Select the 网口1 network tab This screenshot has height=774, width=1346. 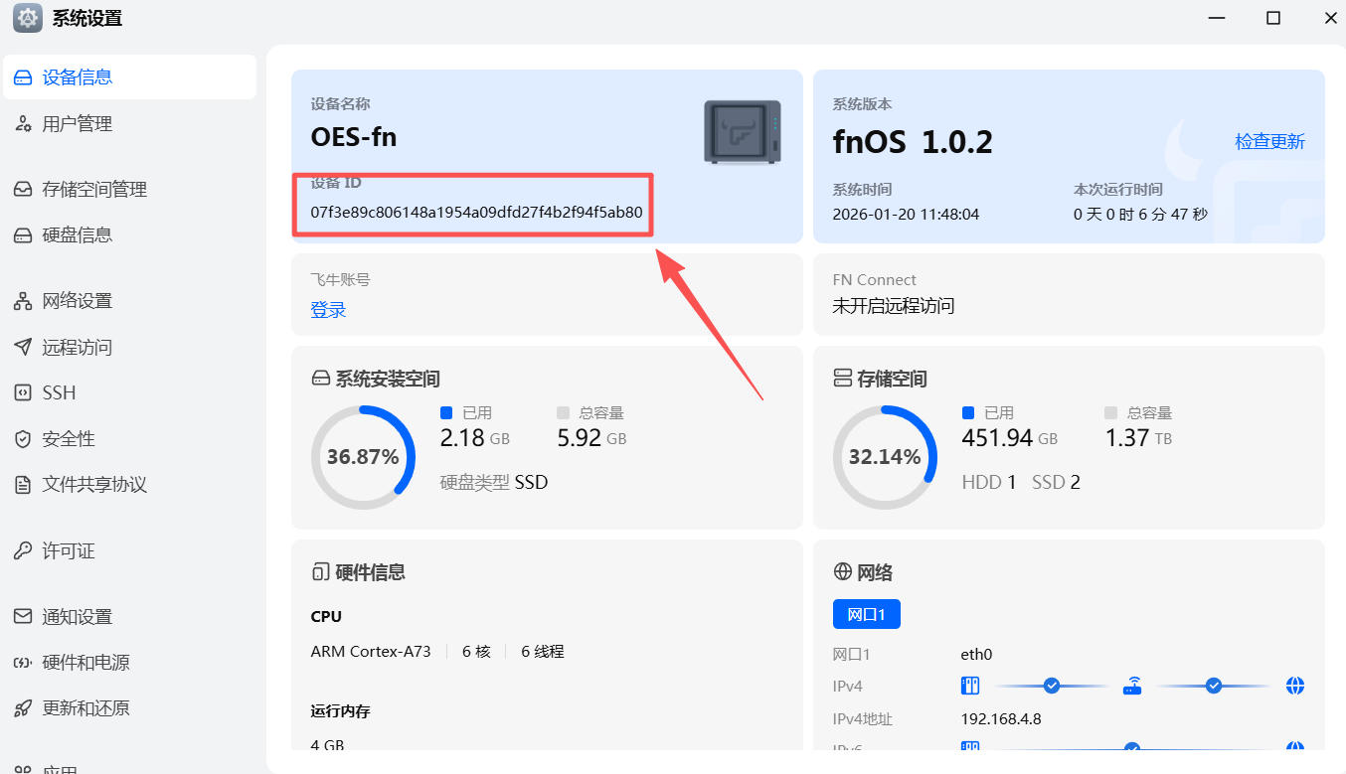[x=866, y=615]
